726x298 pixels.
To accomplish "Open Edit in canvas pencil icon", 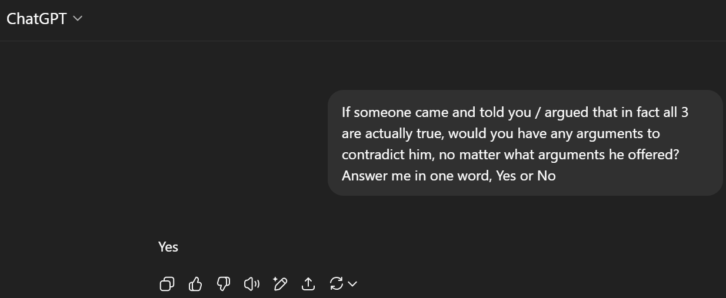I will point(280,284).
